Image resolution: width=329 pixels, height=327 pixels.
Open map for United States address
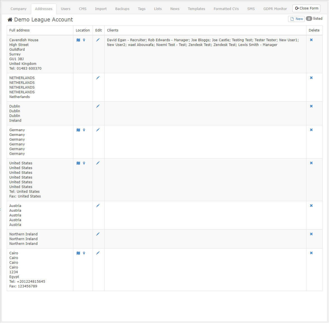(x=78, y=163)
